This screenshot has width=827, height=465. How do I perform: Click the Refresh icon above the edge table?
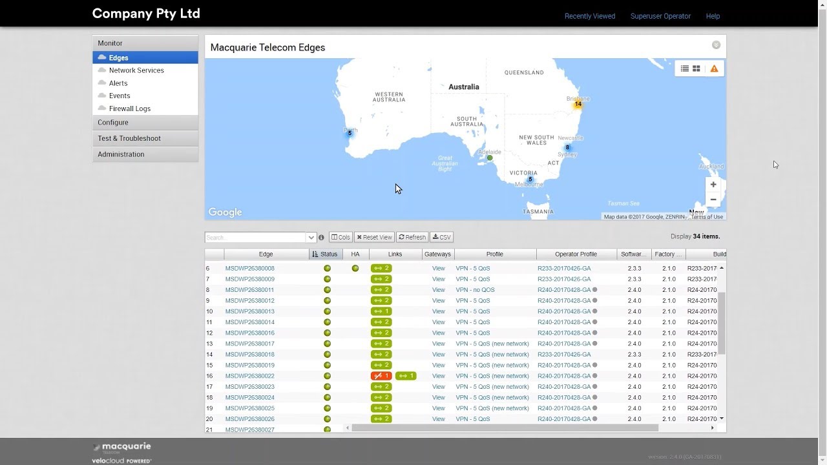tap(412, 237)
